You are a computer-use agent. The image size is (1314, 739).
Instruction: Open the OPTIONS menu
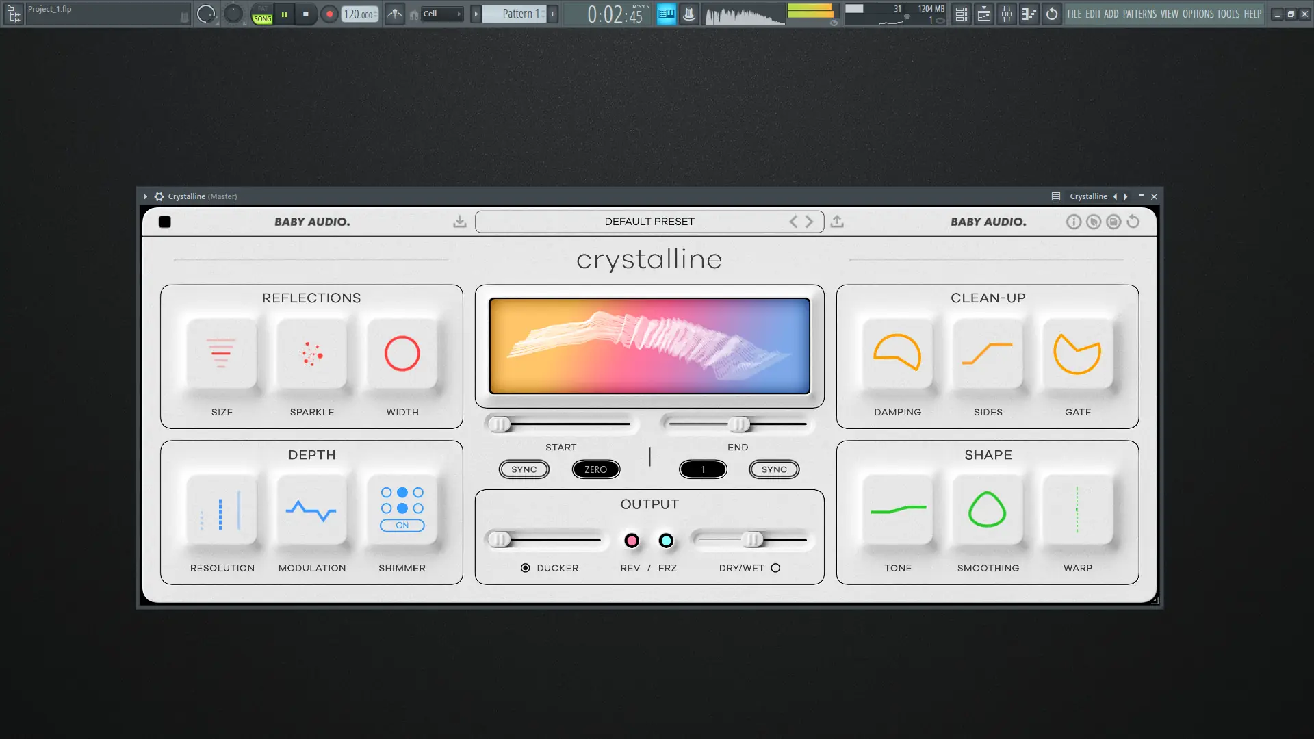1198,14
